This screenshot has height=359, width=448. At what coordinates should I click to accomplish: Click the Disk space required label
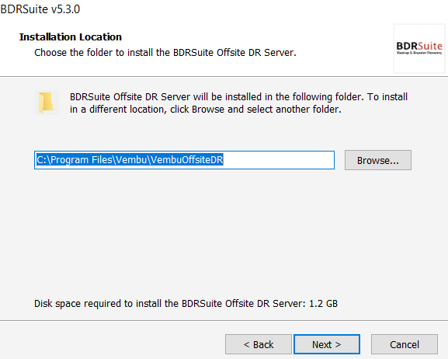tap(170, 304)
